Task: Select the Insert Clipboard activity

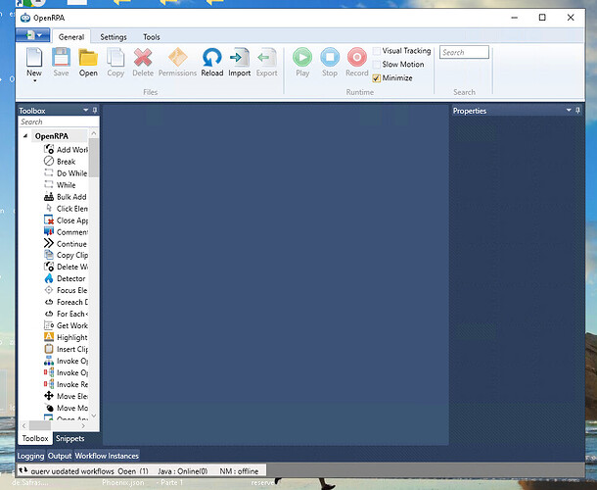Action: click(66, 349)
